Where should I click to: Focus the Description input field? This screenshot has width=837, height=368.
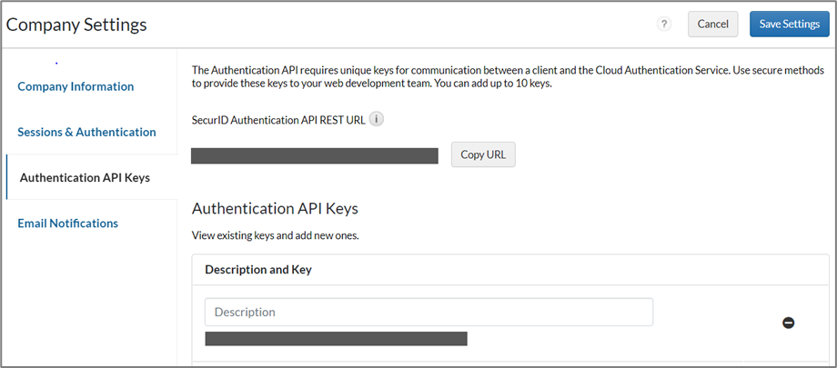pos(429,312)
